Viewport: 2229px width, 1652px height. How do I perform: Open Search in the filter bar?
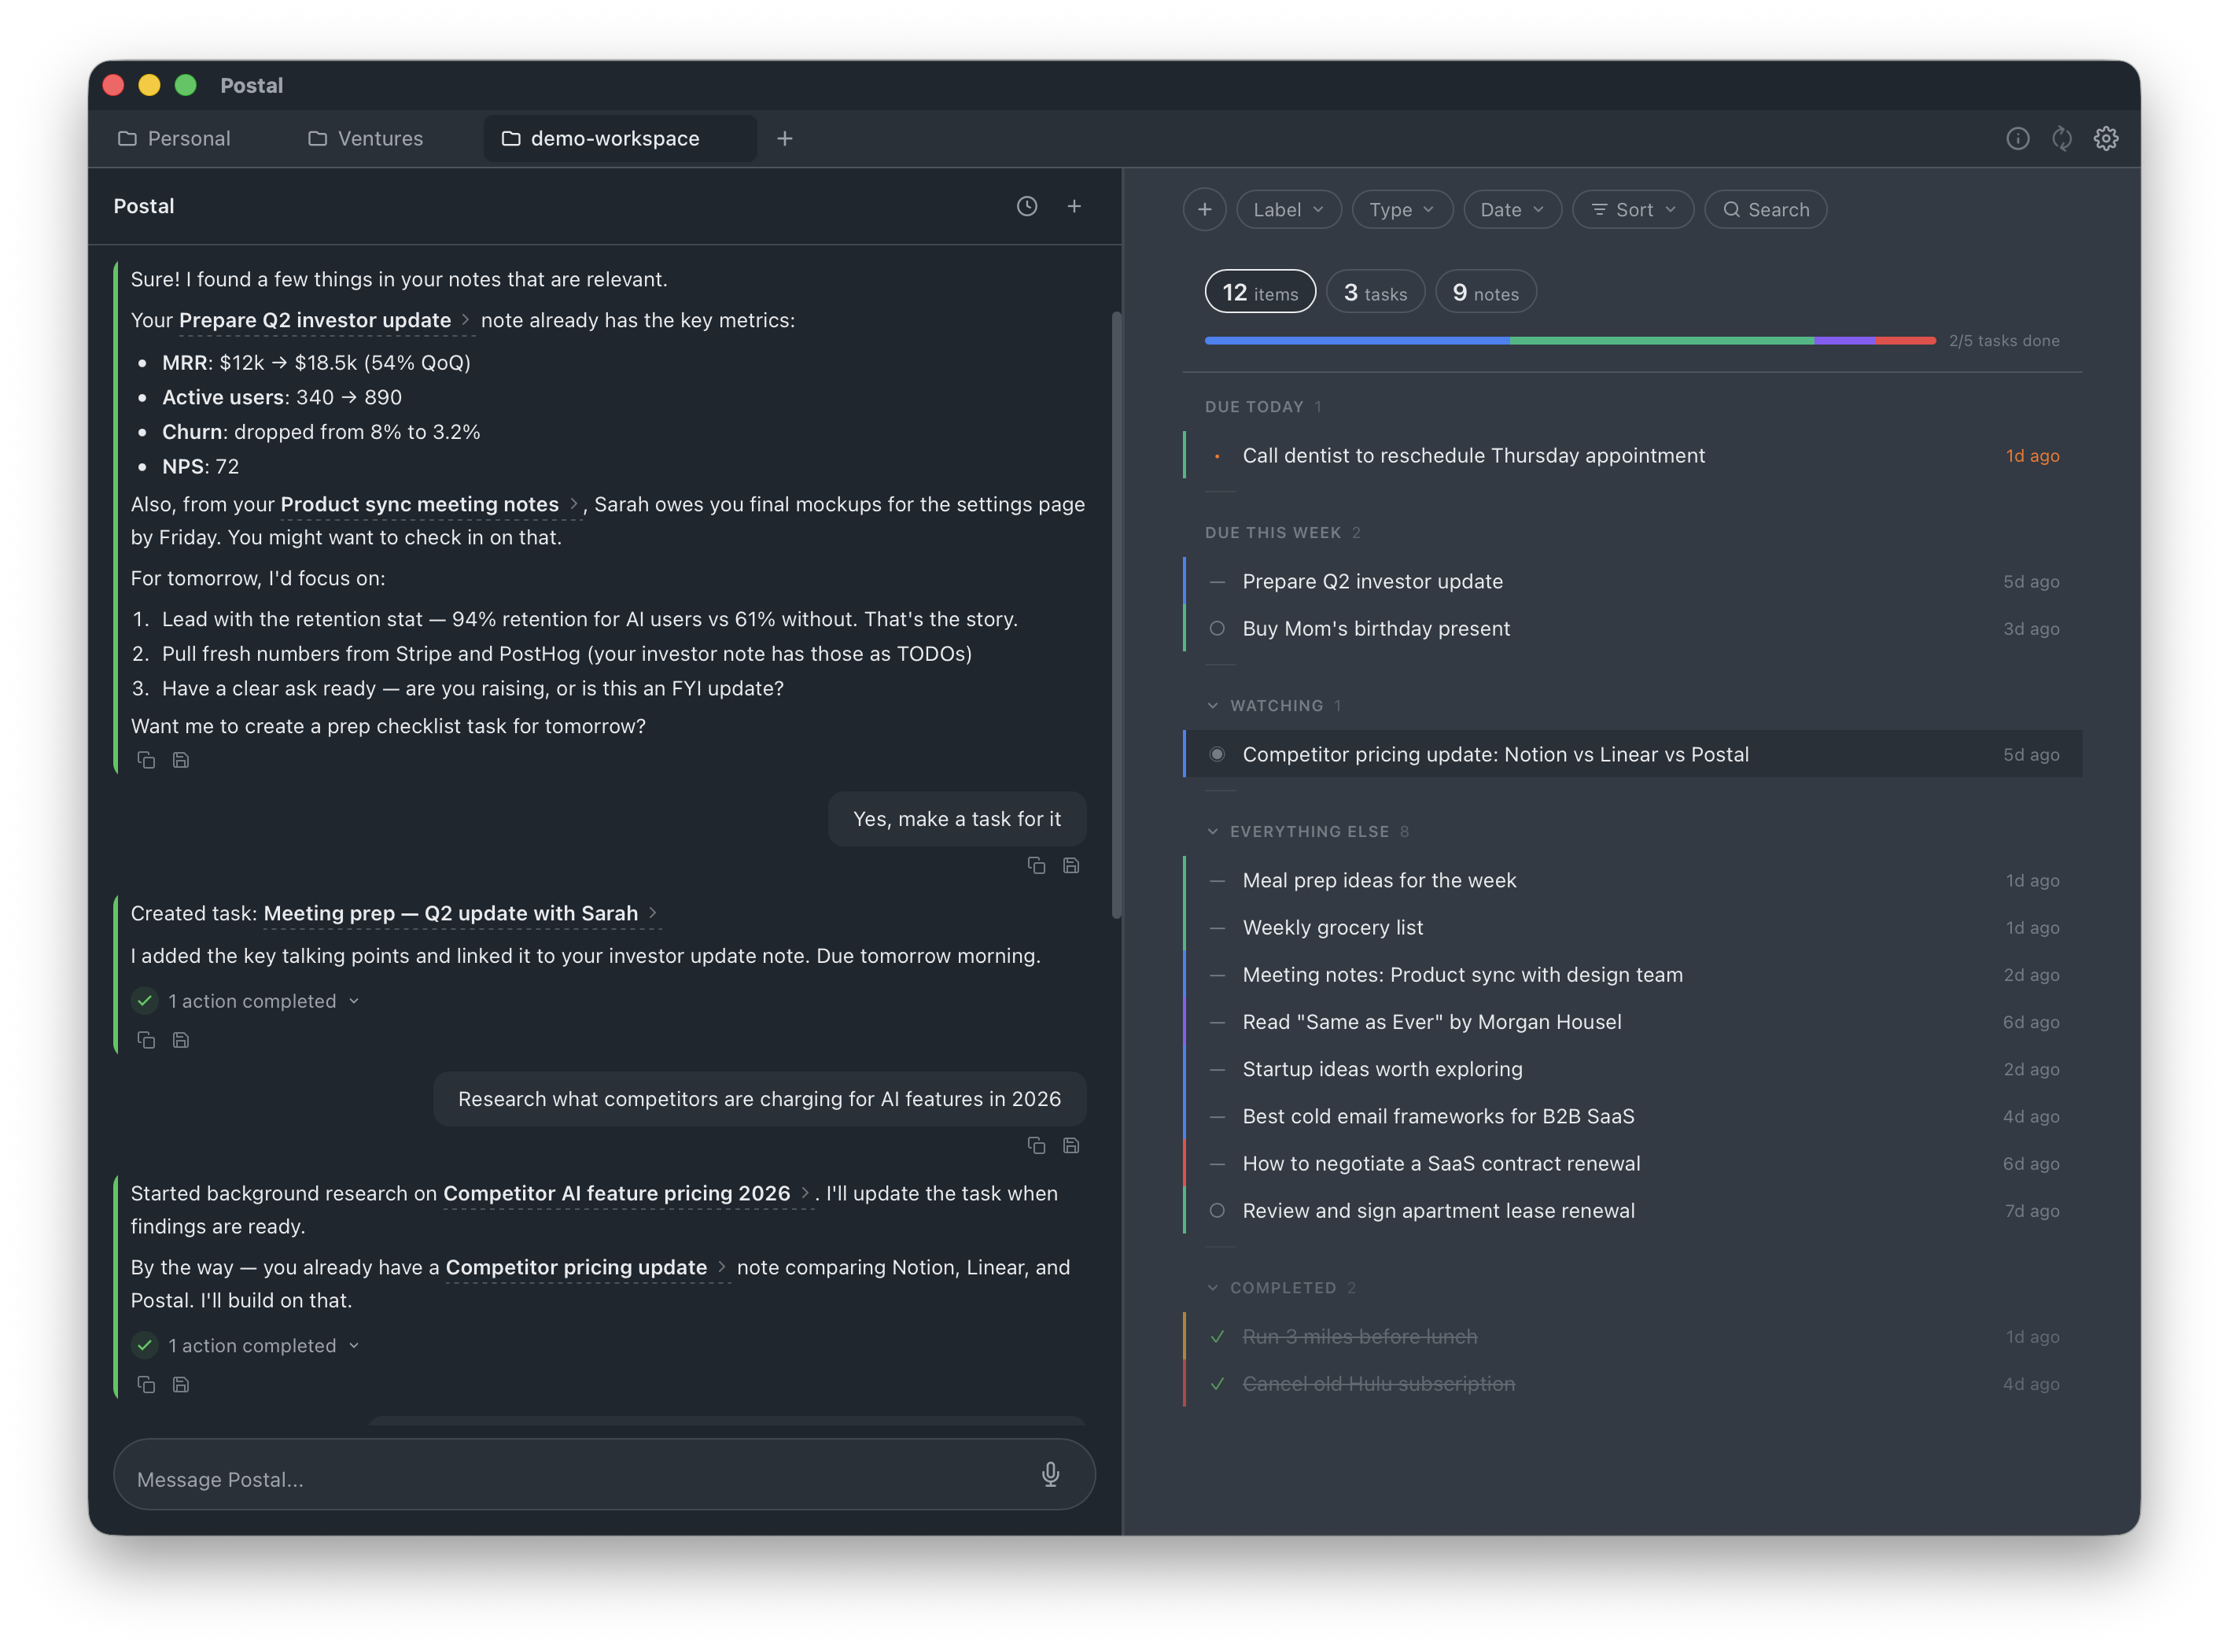[x=1765, y=209]
